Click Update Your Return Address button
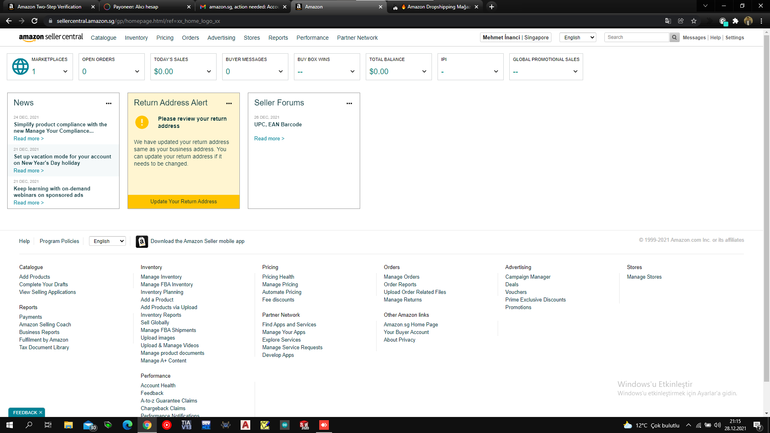Screen dimensions: 770x433 (184, 202)
